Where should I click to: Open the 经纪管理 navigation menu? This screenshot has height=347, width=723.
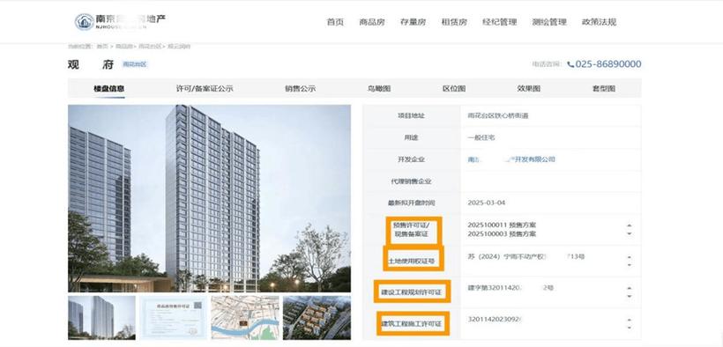[x=499, y=22]
